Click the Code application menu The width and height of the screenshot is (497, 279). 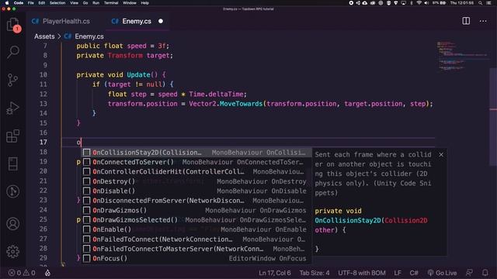pyautogui.click(x=19, y=3)
